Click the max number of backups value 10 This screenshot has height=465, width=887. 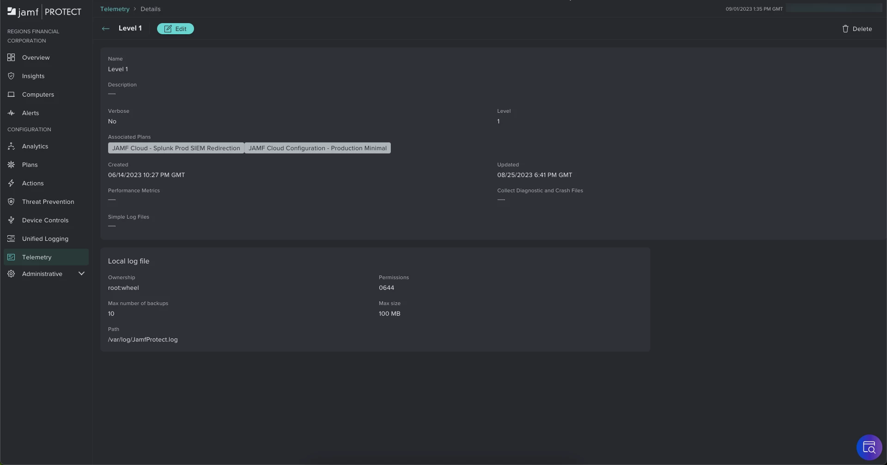(111, 313)
